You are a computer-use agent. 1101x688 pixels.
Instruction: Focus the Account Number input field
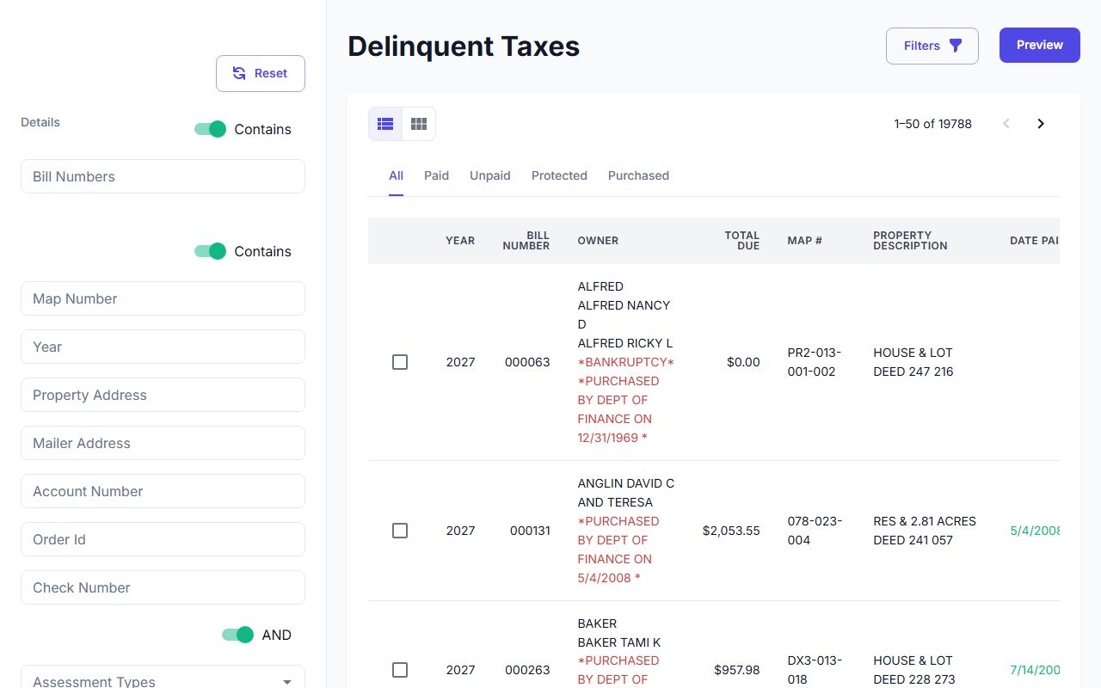[163, 491]
